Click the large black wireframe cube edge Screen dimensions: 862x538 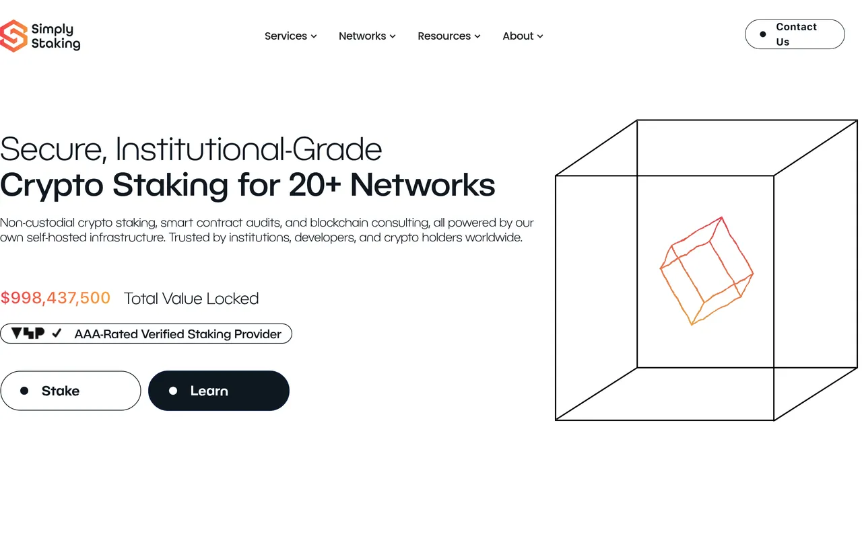coord(556,296)
